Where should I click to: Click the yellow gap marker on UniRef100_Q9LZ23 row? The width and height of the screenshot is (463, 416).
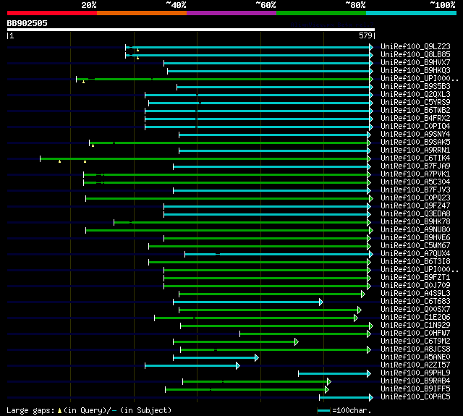coord(138,50)
